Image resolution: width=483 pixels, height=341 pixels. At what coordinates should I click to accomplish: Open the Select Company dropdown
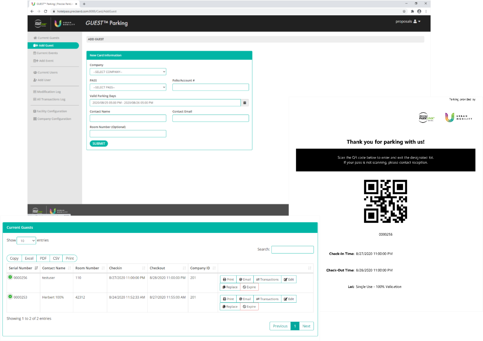128,72
